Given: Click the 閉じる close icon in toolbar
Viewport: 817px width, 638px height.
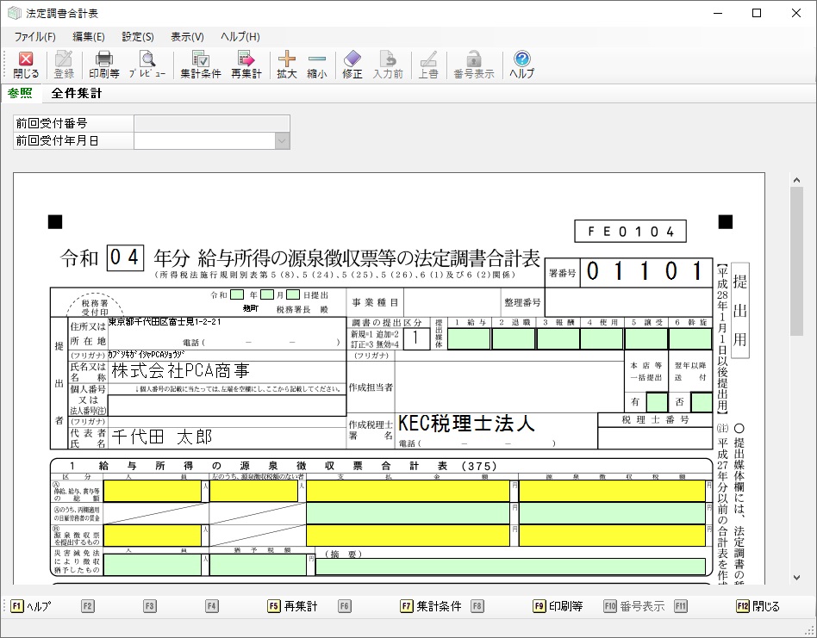Looking at the screenshot, I should pos(26,65).
